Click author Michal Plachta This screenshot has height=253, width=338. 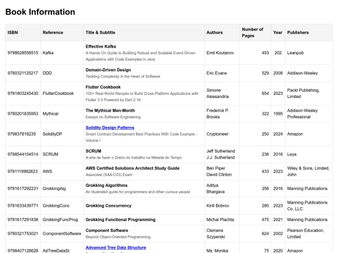click(220, 220)
